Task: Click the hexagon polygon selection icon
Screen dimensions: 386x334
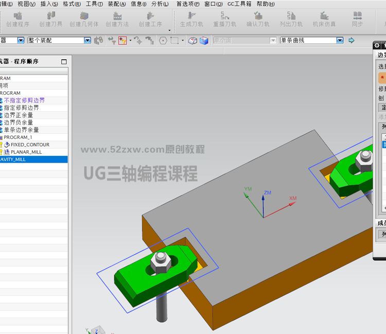Action: pos(163,40)
